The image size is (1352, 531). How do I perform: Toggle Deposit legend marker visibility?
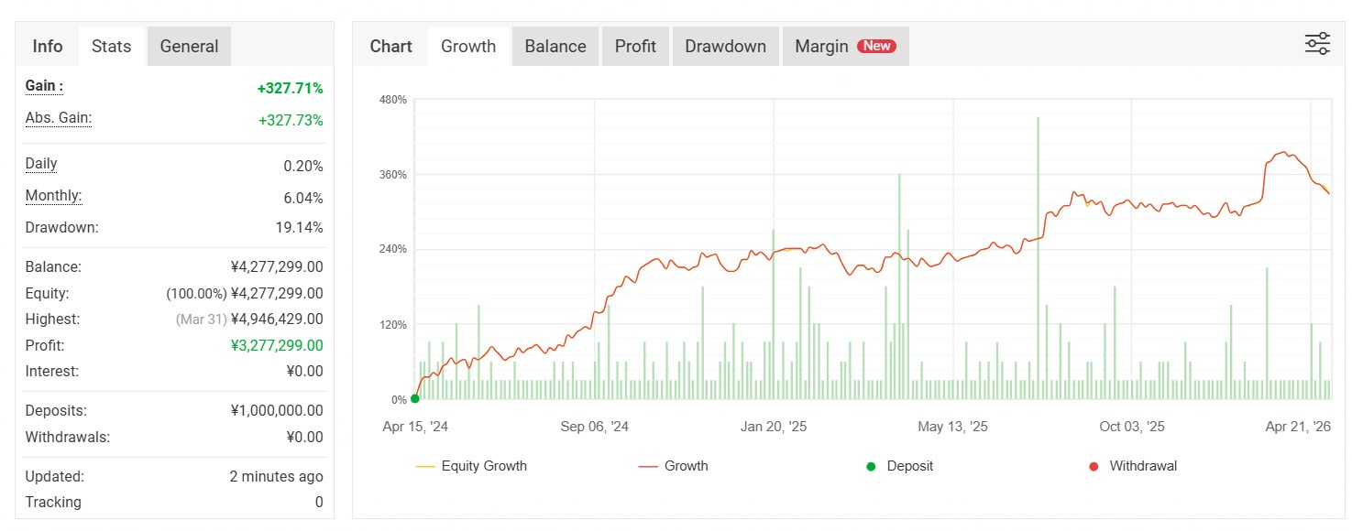[x=899, y=466]
